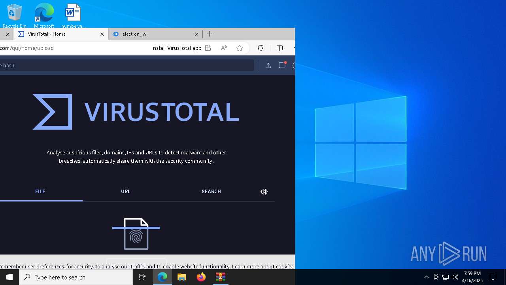Click the app install icon in address bar
This screenshot has width=506, height=285.
[208, 48]
